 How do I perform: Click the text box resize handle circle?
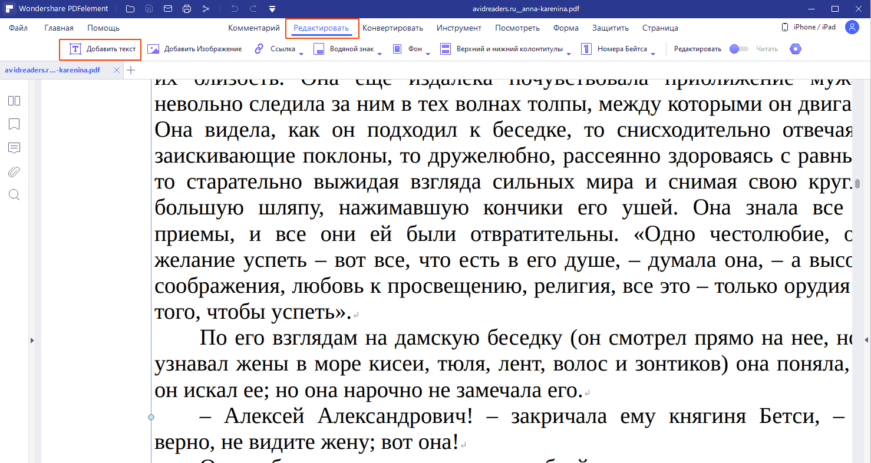(151, 417)
